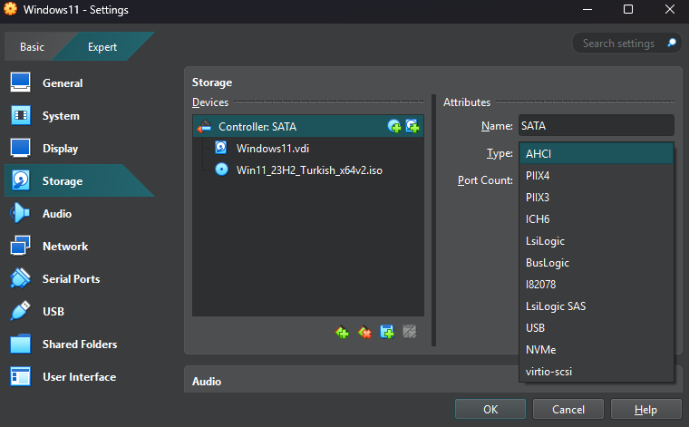Select the Shared Folders folder icon

[20, 344]
